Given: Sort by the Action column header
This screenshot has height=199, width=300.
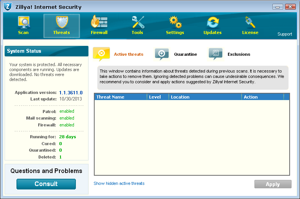Looking at the screenshot, I should point(262,97).
